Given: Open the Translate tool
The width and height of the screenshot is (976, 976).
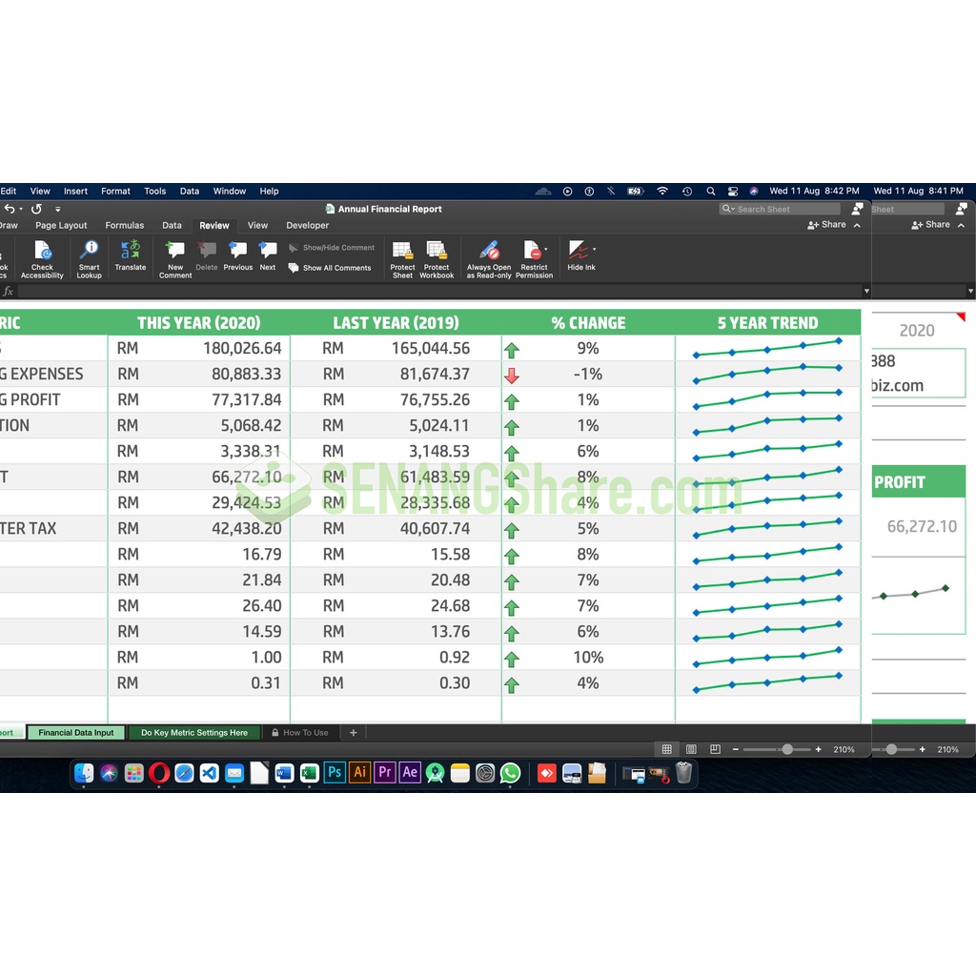Looking at the screenshot, I should click(130, 255).
